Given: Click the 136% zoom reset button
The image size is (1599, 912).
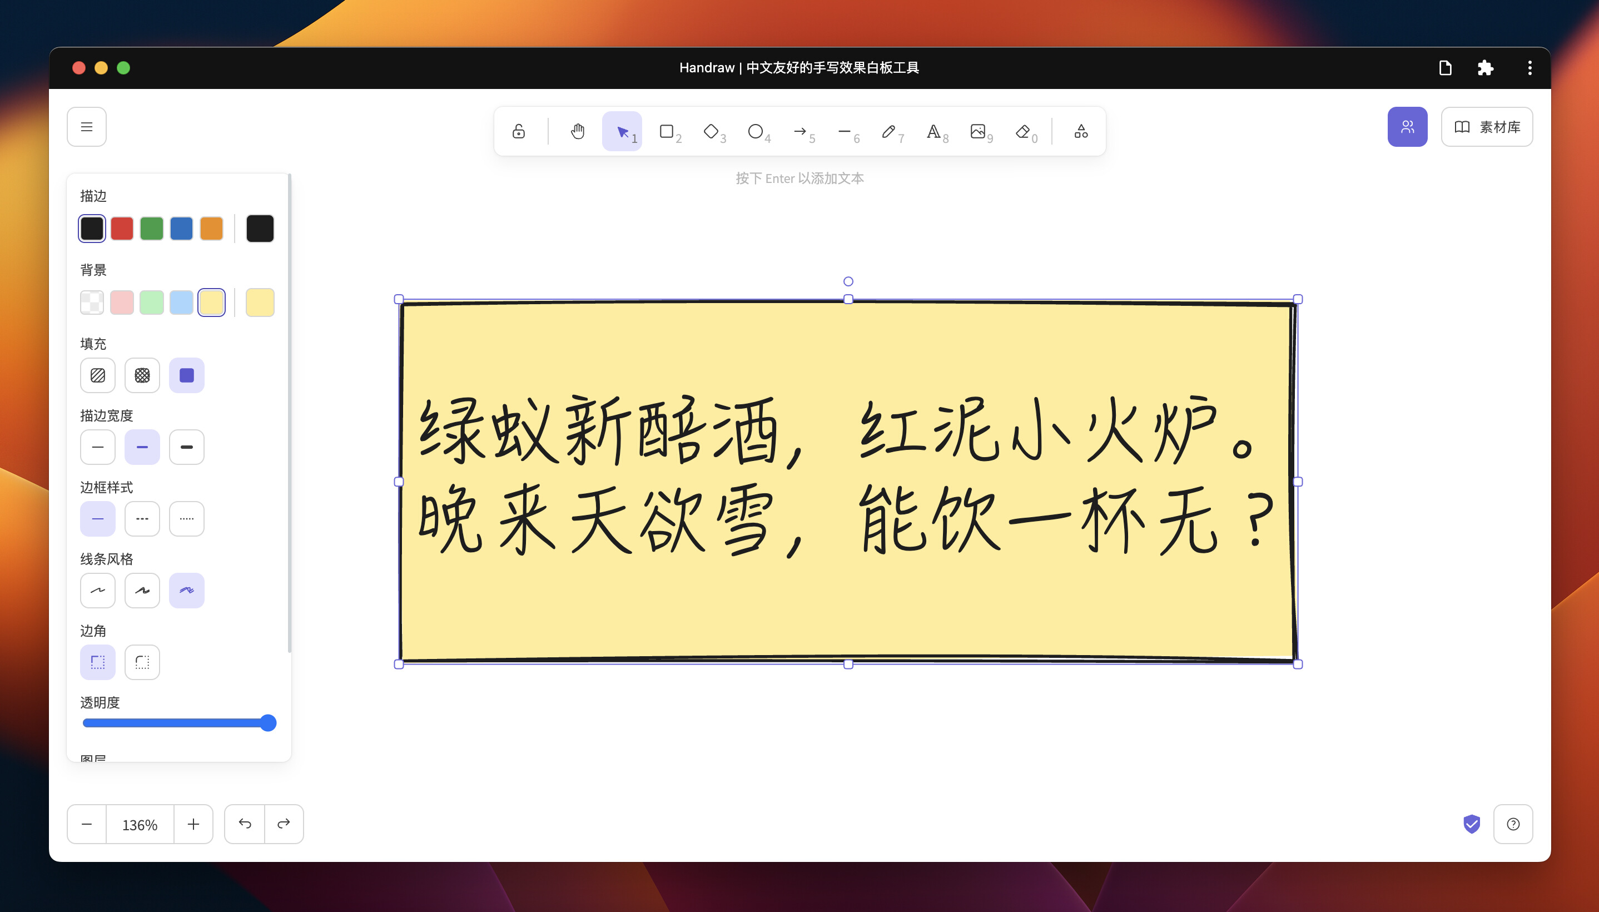Looking at the screenshot, I should click(140, 824).
